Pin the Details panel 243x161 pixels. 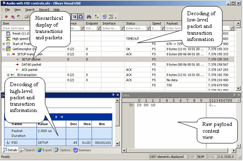coord(113,95)
